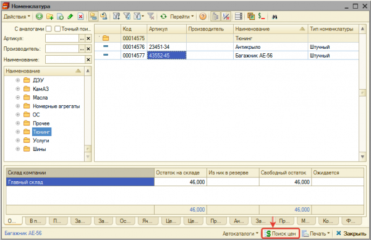Screen dimensions: 371x240
Task: Click the filter by current value icon
Action: point(127,16)
